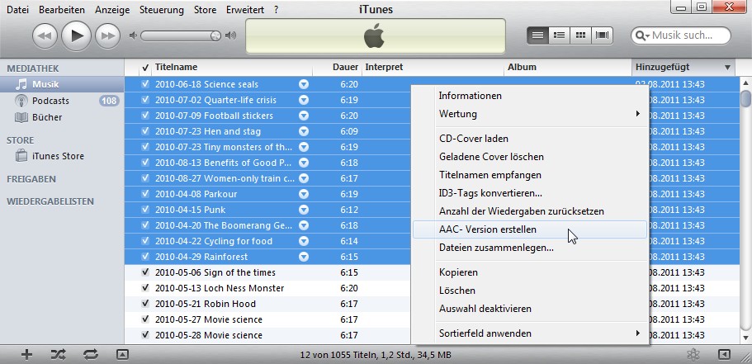Click the high-volume speaker icon
Screen dimensions: 752x364
[230, 35]
